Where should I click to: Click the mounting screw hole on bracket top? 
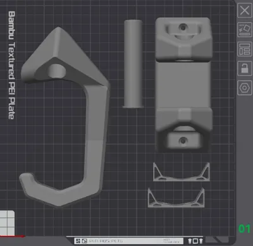183,27
